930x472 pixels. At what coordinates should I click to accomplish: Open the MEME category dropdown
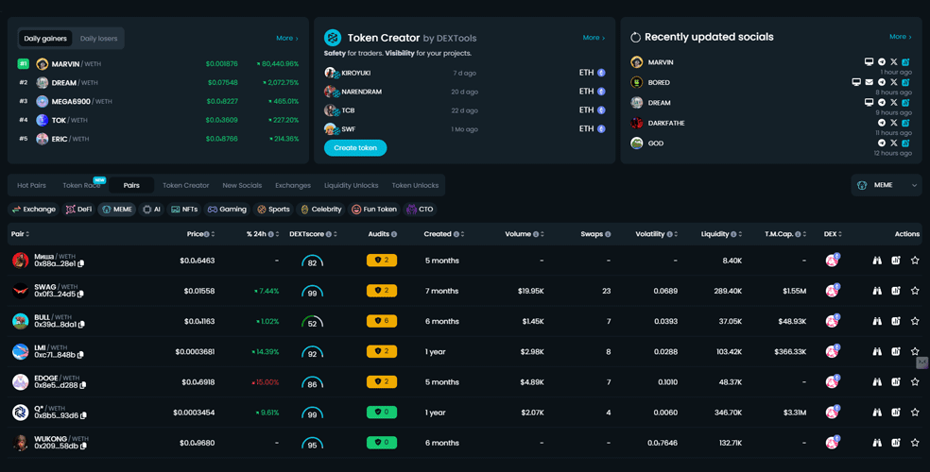887,185
